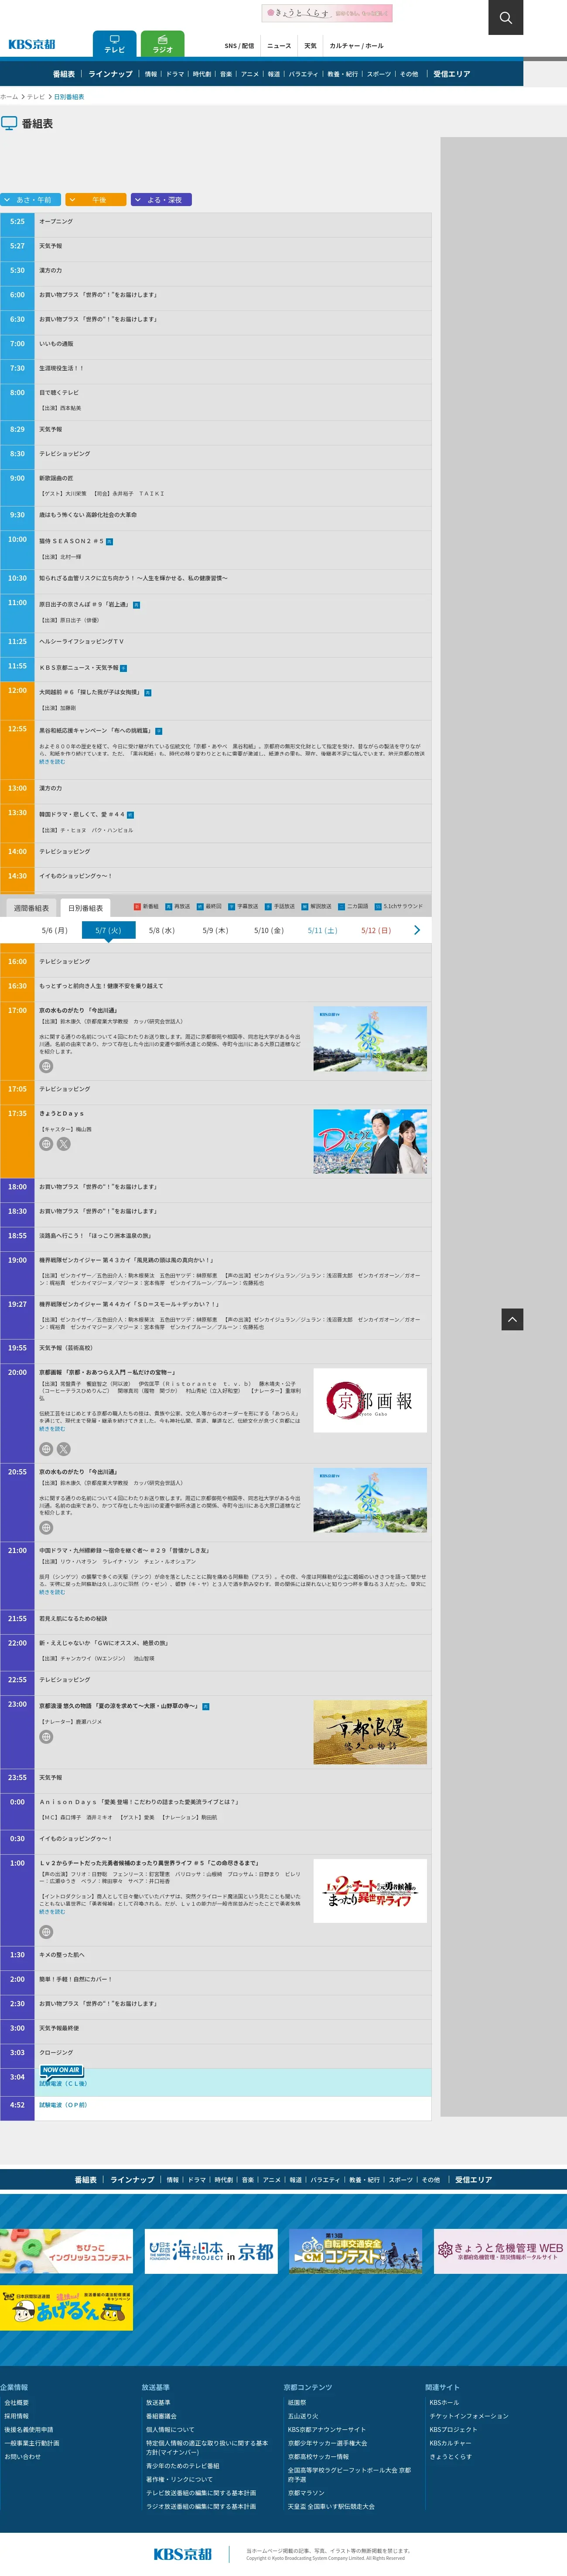Click the back-to-top arrow button
567x2576 pixels.
pos(512,1319)
